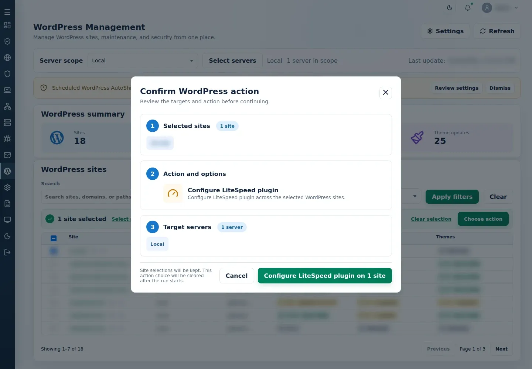Open the dashboard grid icon in the sidebar
The width and height of the screenshot is (532, 369).
(7, 25)
